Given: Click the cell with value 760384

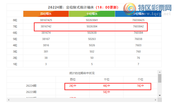Looking at the screenshot, I should point(138,33).
